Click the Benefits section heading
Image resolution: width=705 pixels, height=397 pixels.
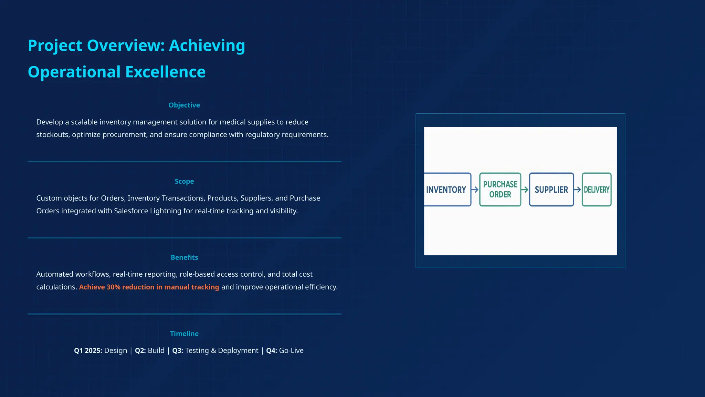coord(184,257)
